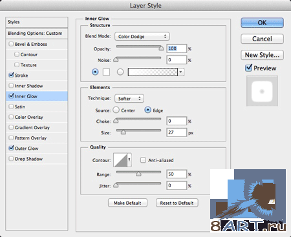Click the style preview thumbnail
The width and height of the screenshot is (291, 237).
[262, 91]
